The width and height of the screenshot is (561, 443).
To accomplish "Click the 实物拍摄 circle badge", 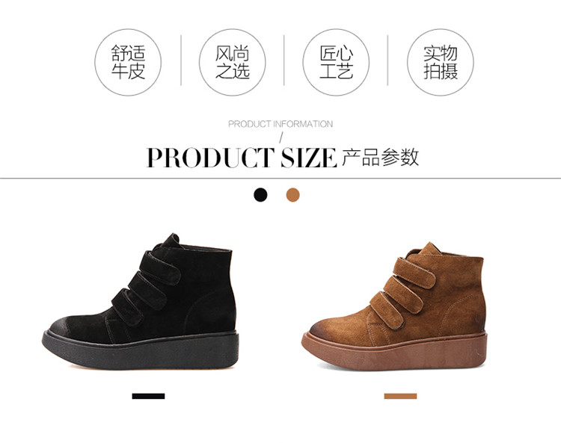I will 441,62.
